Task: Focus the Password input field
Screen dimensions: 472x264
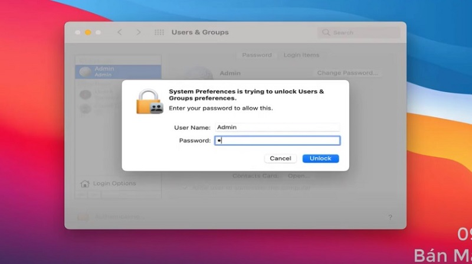Action: 277,141
